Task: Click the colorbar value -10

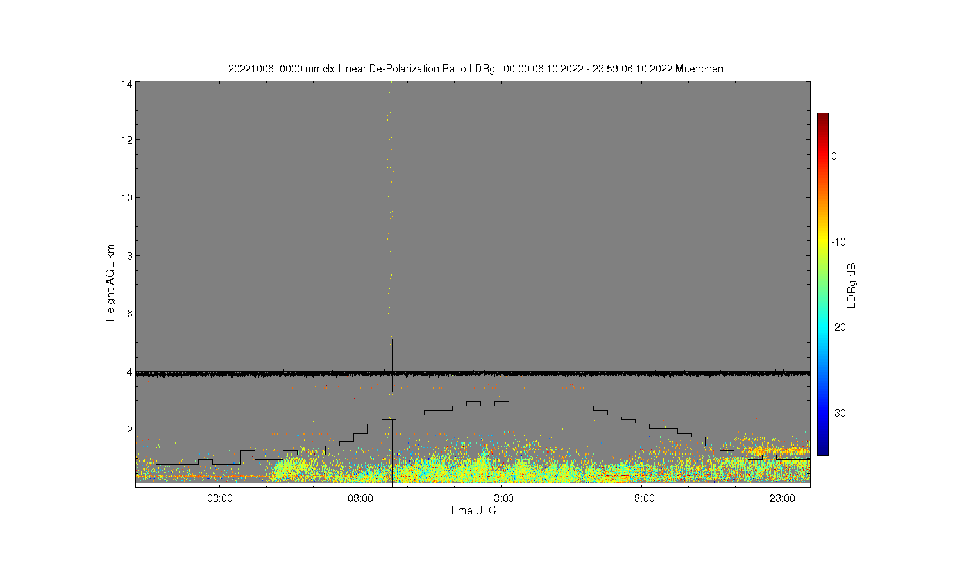Action: [x=838, y=242]
